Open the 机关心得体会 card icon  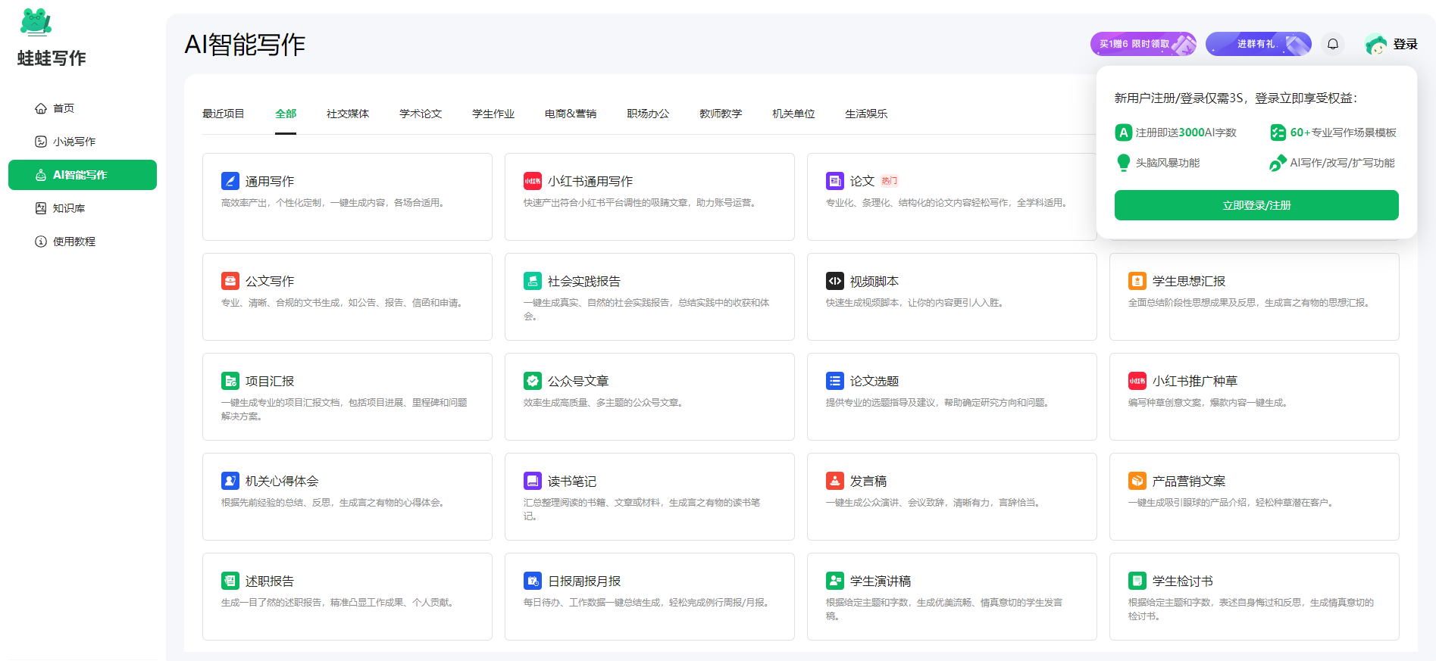pos(230,481)
